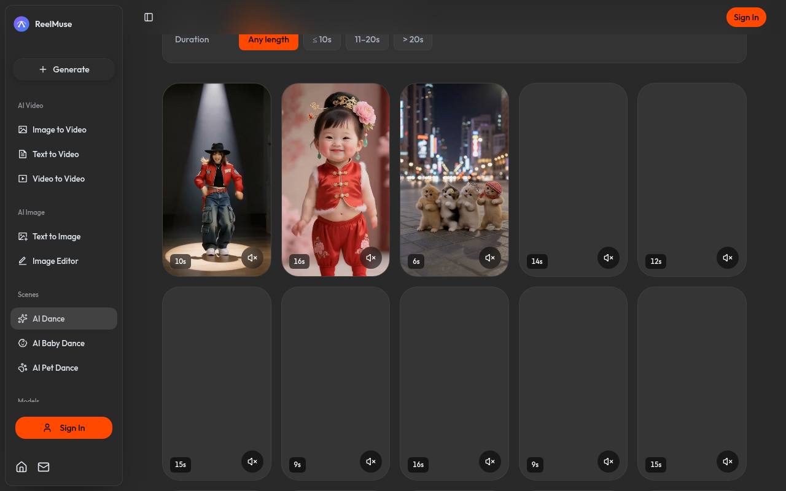The image size is (786, 491).
Task: Toggle sound on the 12s video card
Action: pyautogui.click(x=728, y=258)
